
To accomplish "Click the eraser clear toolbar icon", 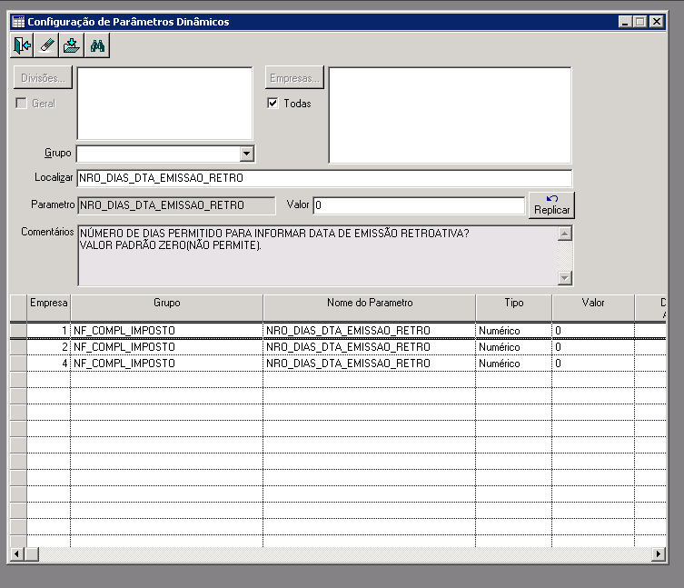I will click(x=46, y=45).
